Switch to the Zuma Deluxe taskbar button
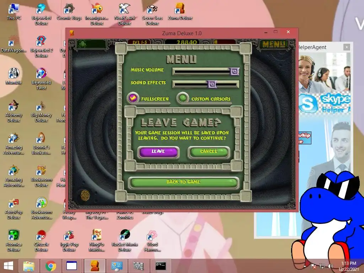The height and width of the screenshot is (273, 364). (x=95, y=266)
